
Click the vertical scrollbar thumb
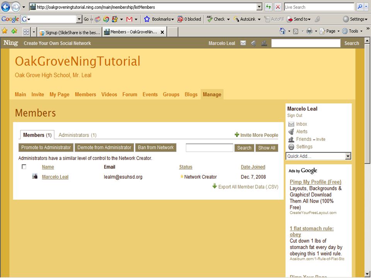pos(367,103)
